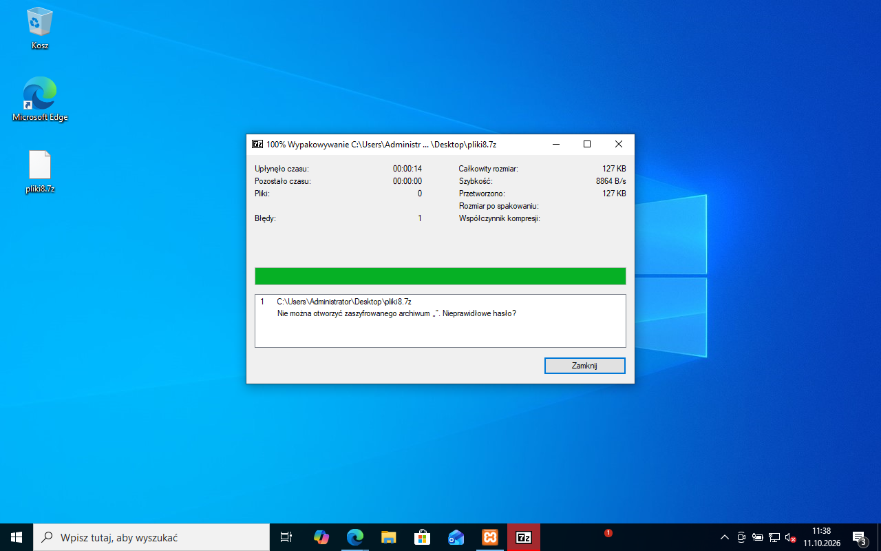The width and height of the screenshot is (881, 551).
Task: Select the error path line C:\Users\Administrator\Desktop\pliki8.7z
Action: coord(344,302)
